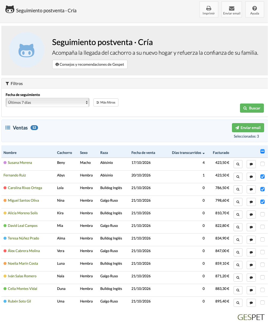This screenshot has height=328, width=270.
Task: Open Alicia Moreno Solís customer link
Action: [23, 213]
